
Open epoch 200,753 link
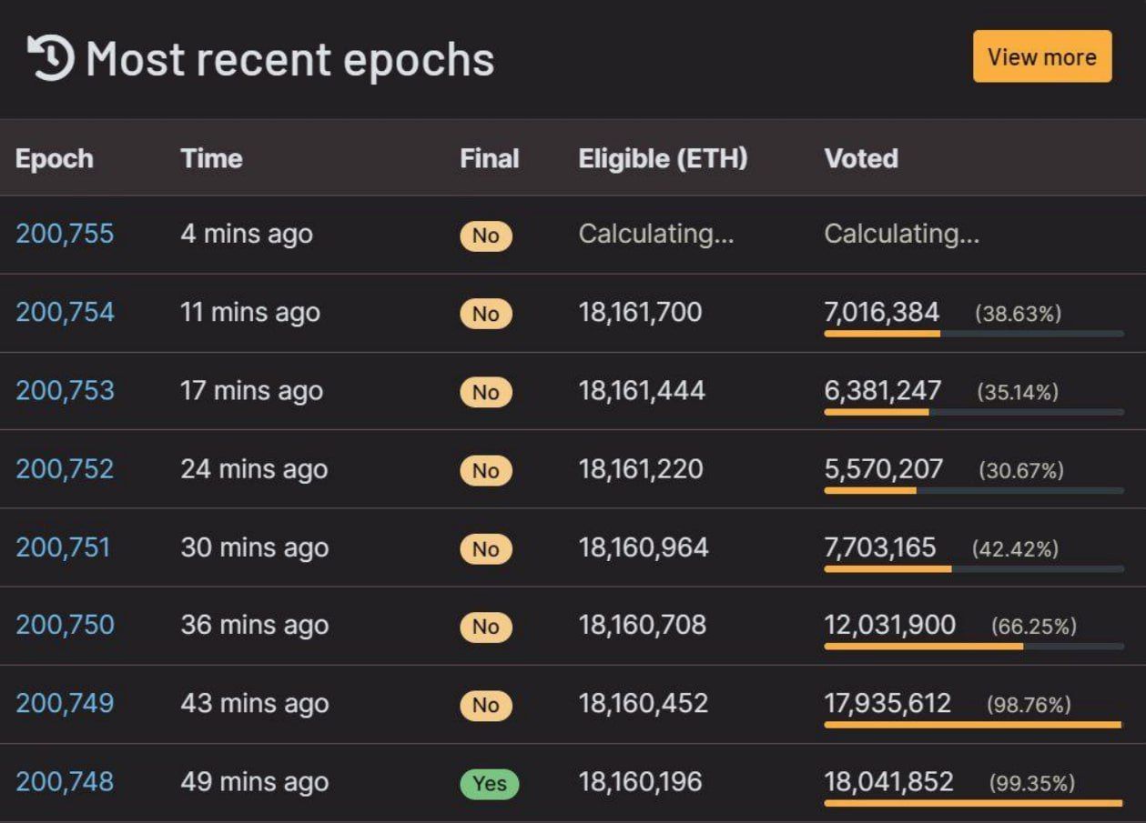[x=65, y=391]
